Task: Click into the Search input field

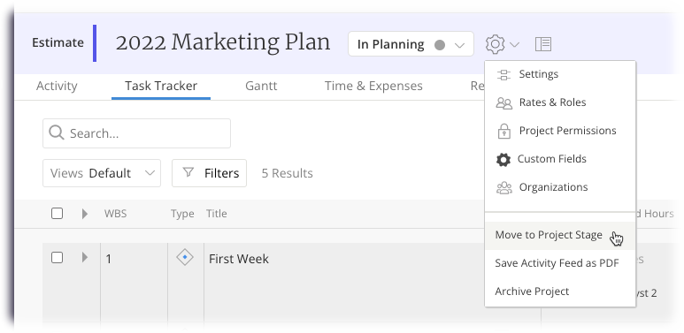Action: pyautogui.click(x=136, y=133)
